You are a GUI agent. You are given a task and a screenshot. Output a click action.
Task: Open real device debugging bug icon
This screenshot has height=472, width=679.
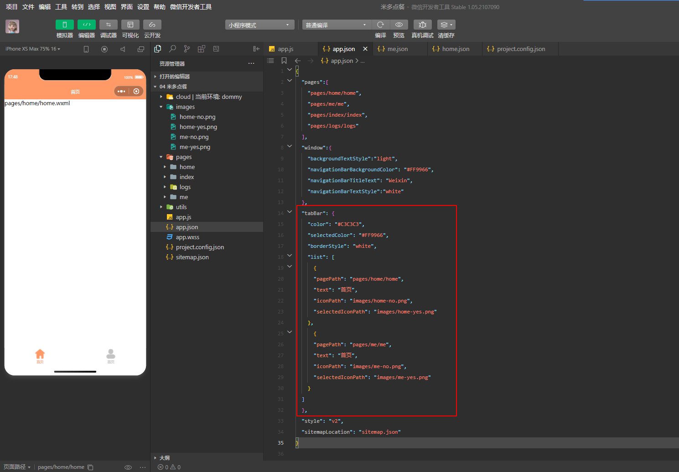pos(422,25)
